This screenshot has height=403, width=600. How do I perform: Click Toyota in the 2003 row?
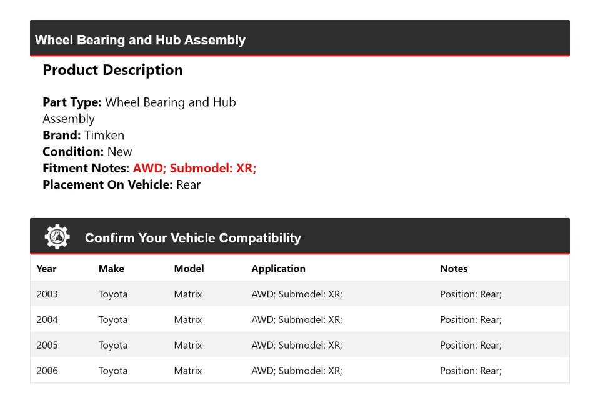coord(112,294)
